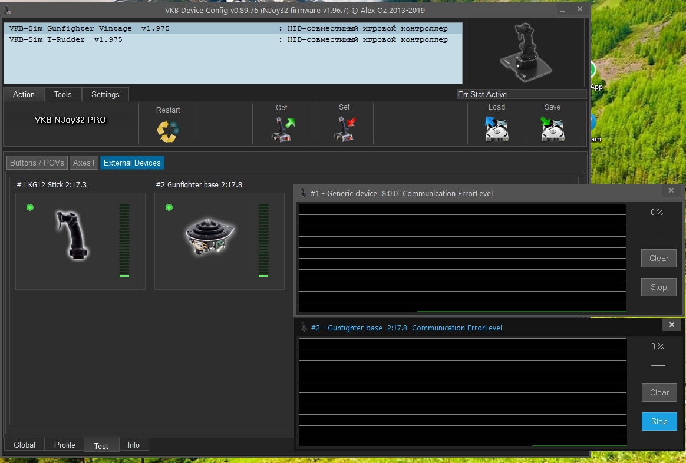
Task: Close the VKB Device Config window
Action: 580,9
